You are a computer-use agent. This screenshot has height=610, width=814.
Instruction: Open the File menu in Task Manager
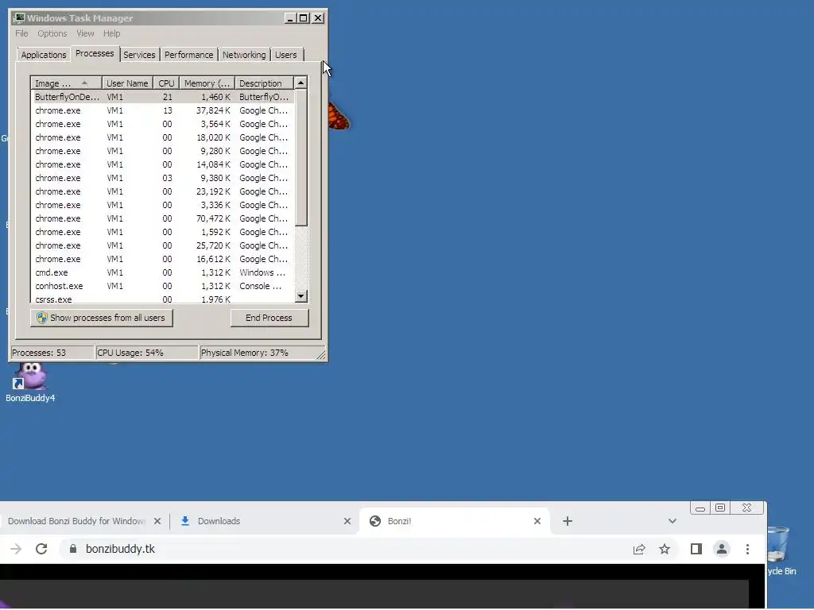21,33
